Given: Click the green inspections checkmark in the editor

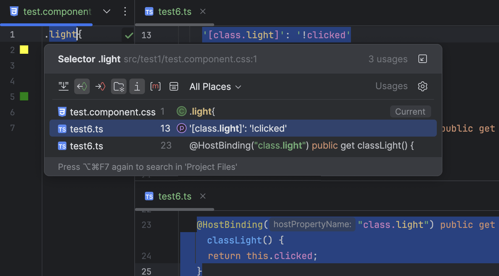Looking at the screenshot, I should (x=128, y=35).
